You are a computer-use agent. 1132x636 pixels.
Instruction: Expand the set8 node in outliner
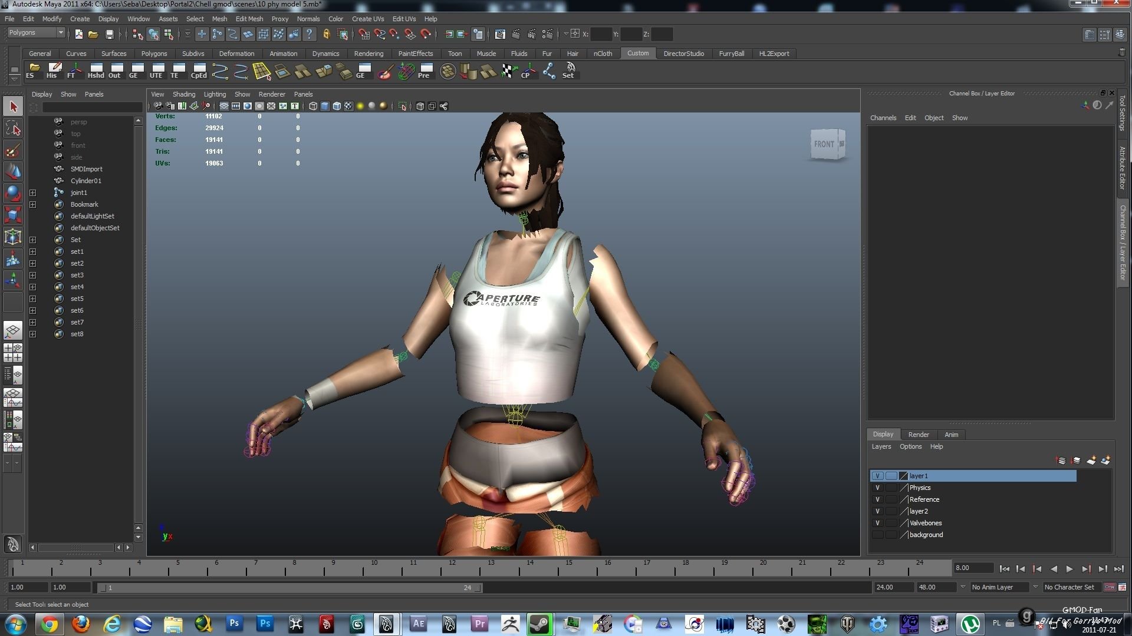(x=33, y=334)
